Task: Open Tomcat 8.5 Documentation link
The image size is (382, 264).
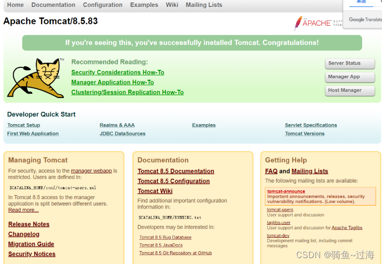Action: tap(176, 171)
